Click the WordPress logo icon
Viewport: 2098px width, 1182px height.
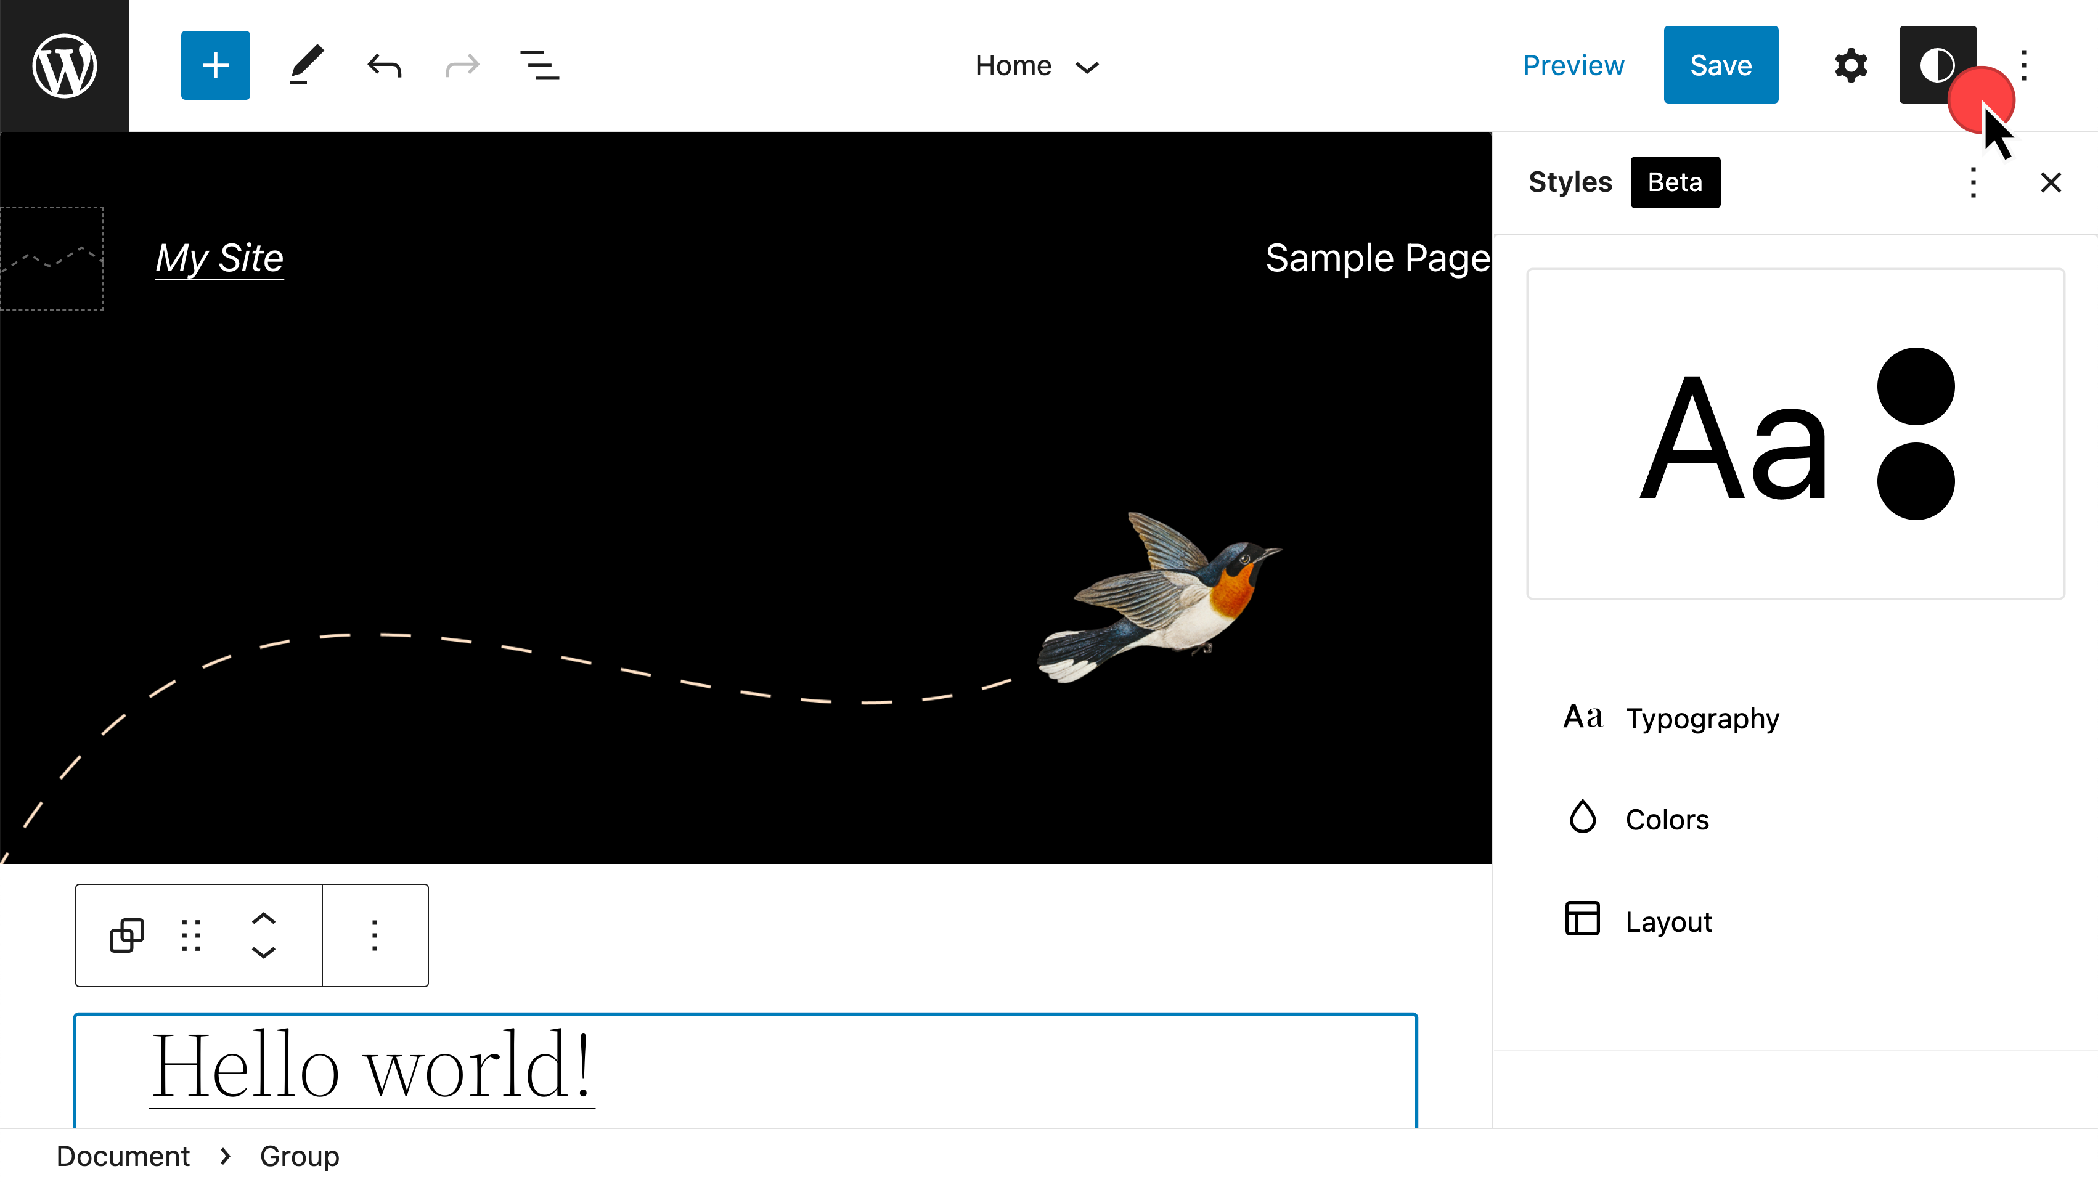click(x=64, y=65)
